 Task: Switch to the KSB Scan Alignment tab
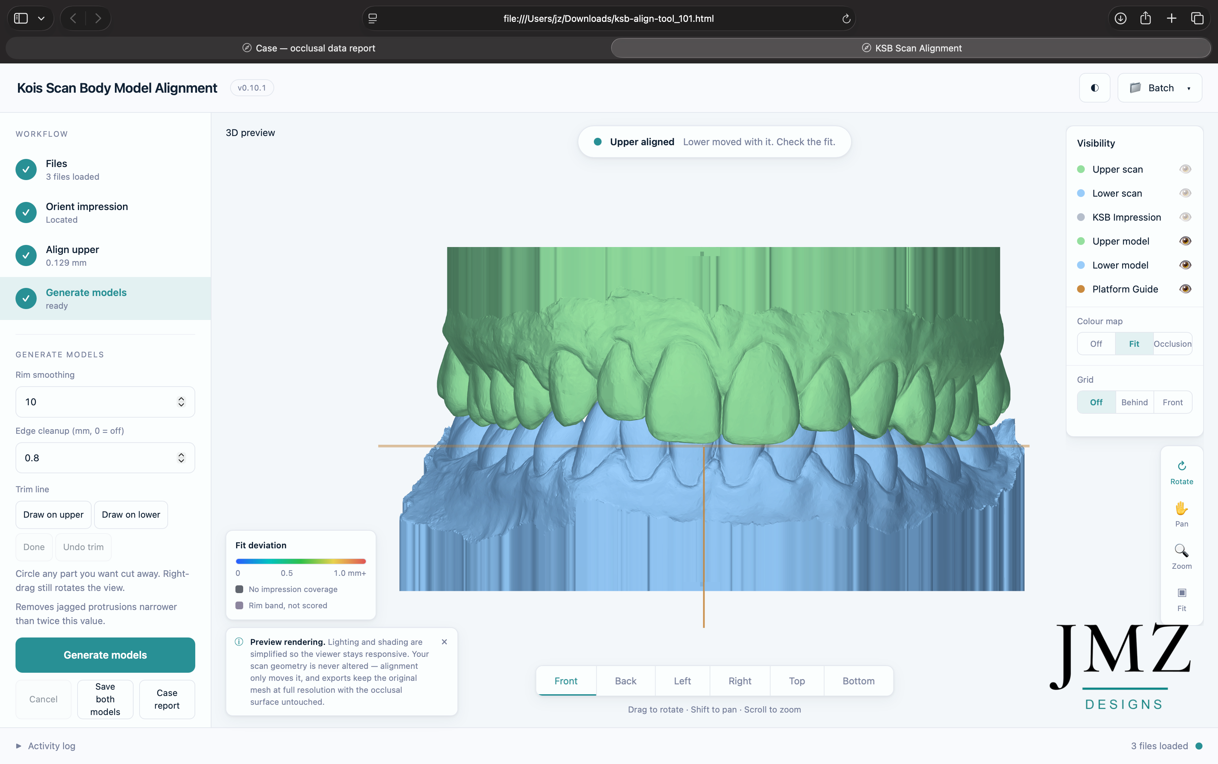(911, 48)
